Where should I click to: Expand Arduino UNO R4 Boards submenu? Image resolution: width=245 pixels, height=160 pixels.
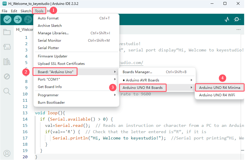point(157,87)
